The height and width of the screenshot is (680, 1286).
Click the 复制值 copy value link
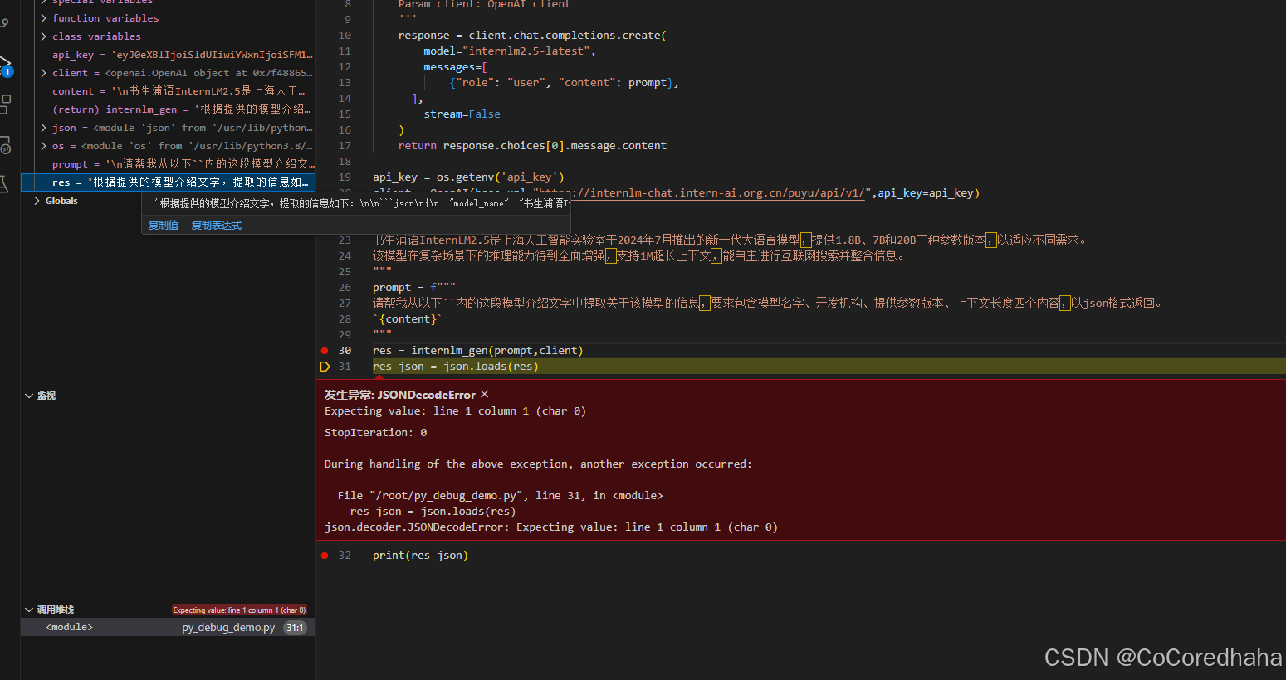pyautogui.click(x=163, y=225)
